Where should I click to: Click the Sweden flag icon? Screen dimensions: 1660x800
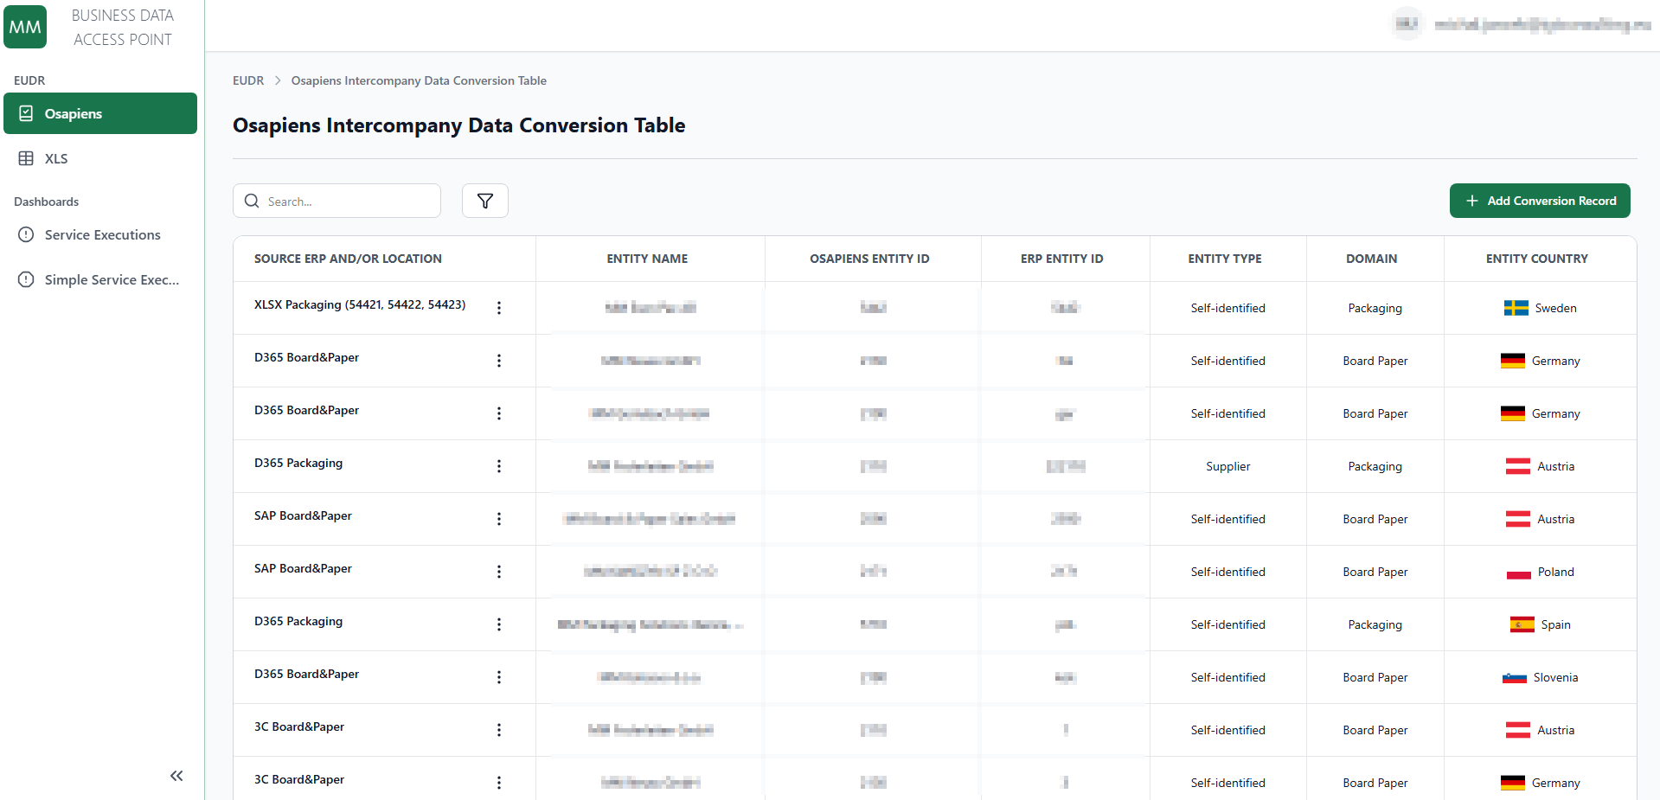1516,308
